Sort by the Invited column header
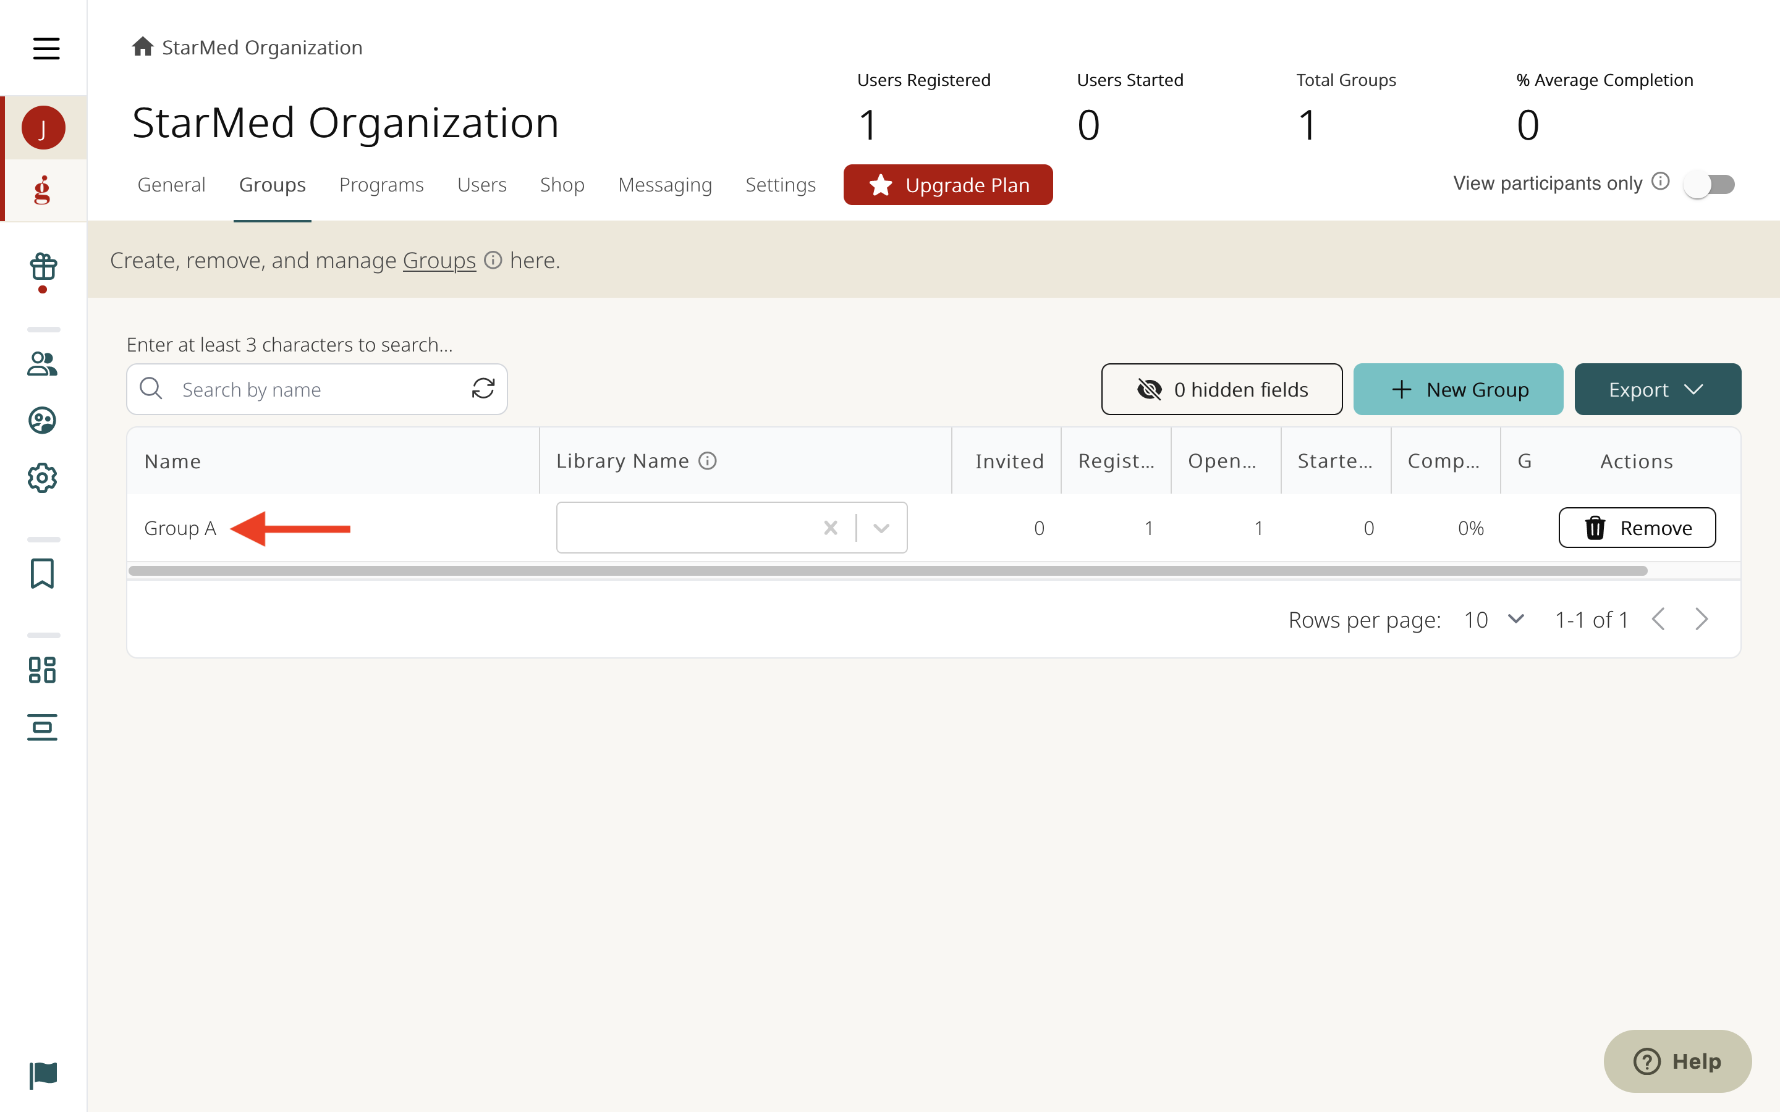1780x1112 pixels. pos(1009,461)
